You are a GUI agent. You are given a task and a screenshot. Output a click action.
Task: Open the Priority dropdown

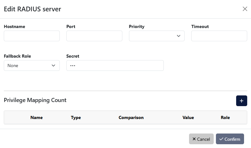point(156,36)
